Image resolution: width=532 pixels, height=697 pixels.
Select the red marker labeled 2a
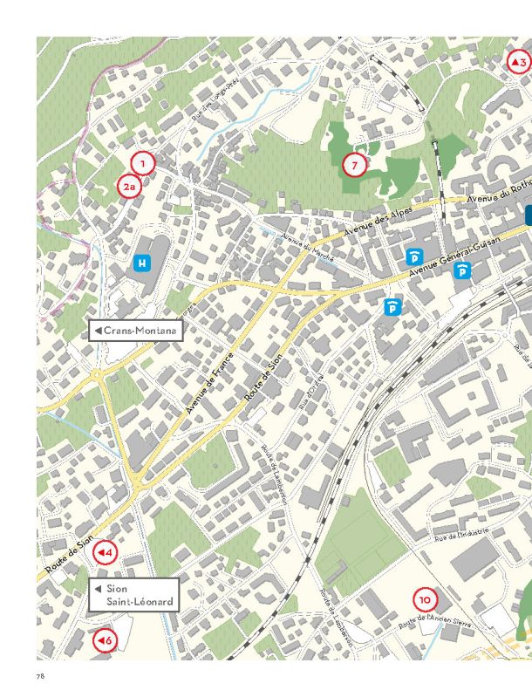pos(130,186)
